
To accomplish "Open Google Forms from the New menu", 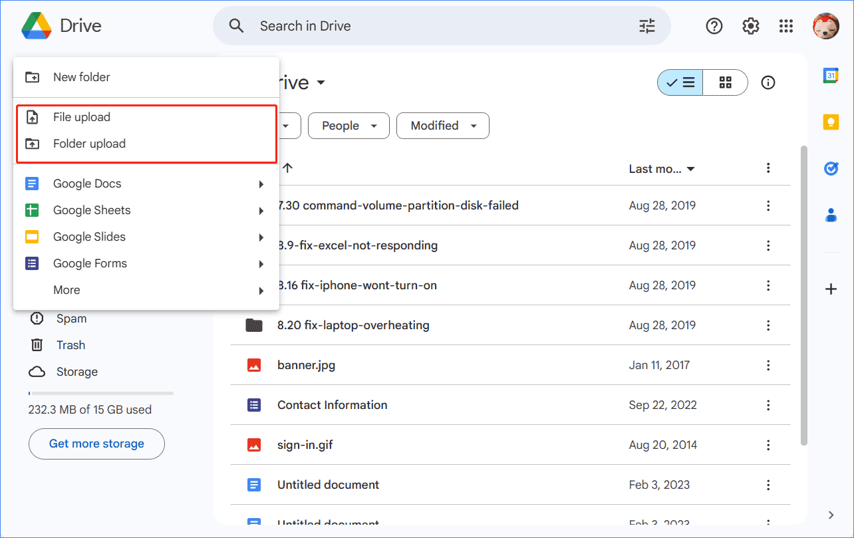I will (90, 263).
